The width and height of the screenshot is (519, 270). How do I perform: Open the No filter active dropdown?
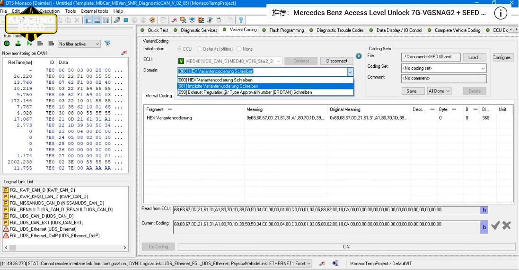(79, 44)
